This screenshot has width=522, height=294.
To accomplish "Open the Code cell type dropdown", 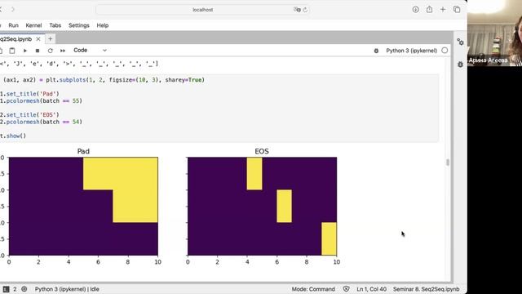I will [90, 51].
